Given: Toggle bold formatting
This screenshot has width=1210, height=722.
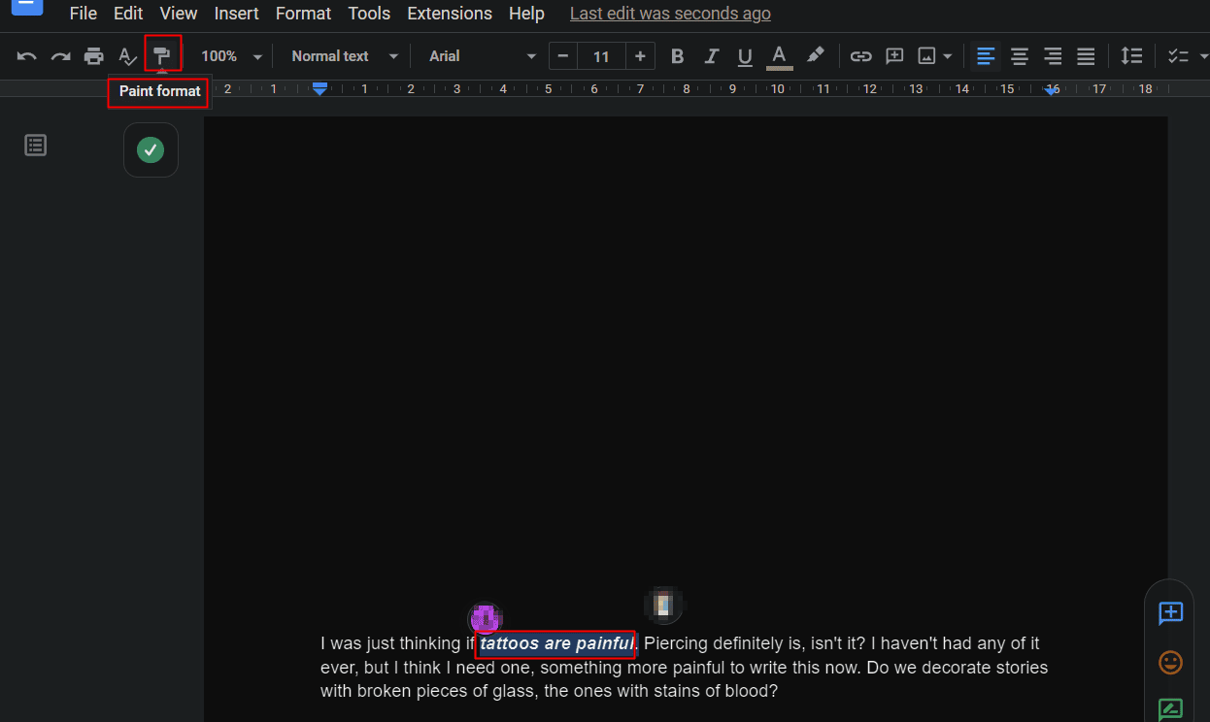Looking at the screenshot, I should (678, 56).
